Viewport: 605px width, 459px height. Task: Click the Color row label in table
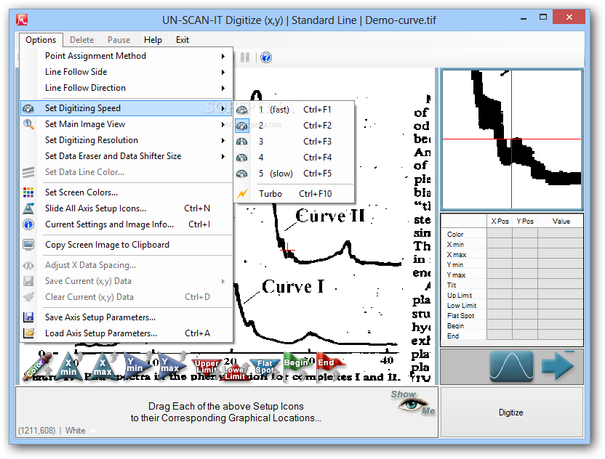pos(455,235)
